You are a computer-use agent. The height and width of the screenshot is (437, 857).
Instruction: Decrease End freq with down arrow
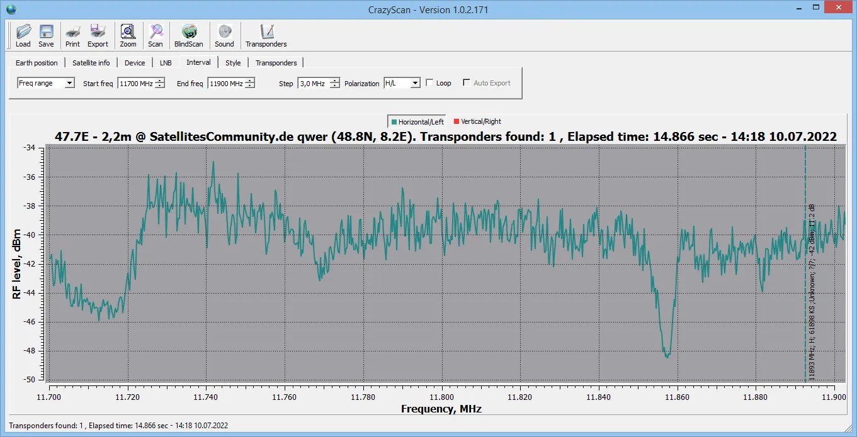click(x=251, y=86)
